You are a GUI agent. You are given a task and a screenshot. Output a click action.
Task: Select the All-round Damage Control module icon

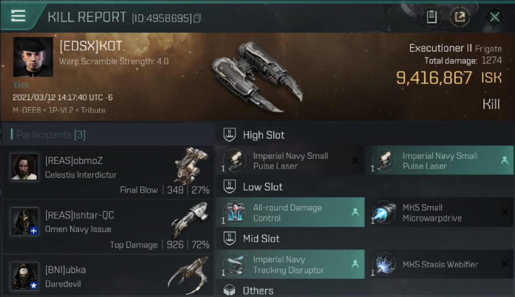point(235,213)
